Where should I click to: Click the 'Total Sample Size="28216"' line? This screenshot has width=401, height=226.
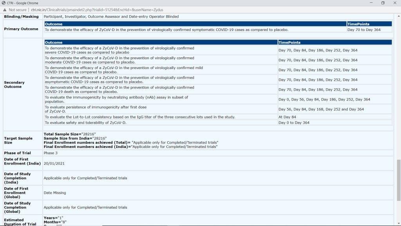click(x=70, y=134)
